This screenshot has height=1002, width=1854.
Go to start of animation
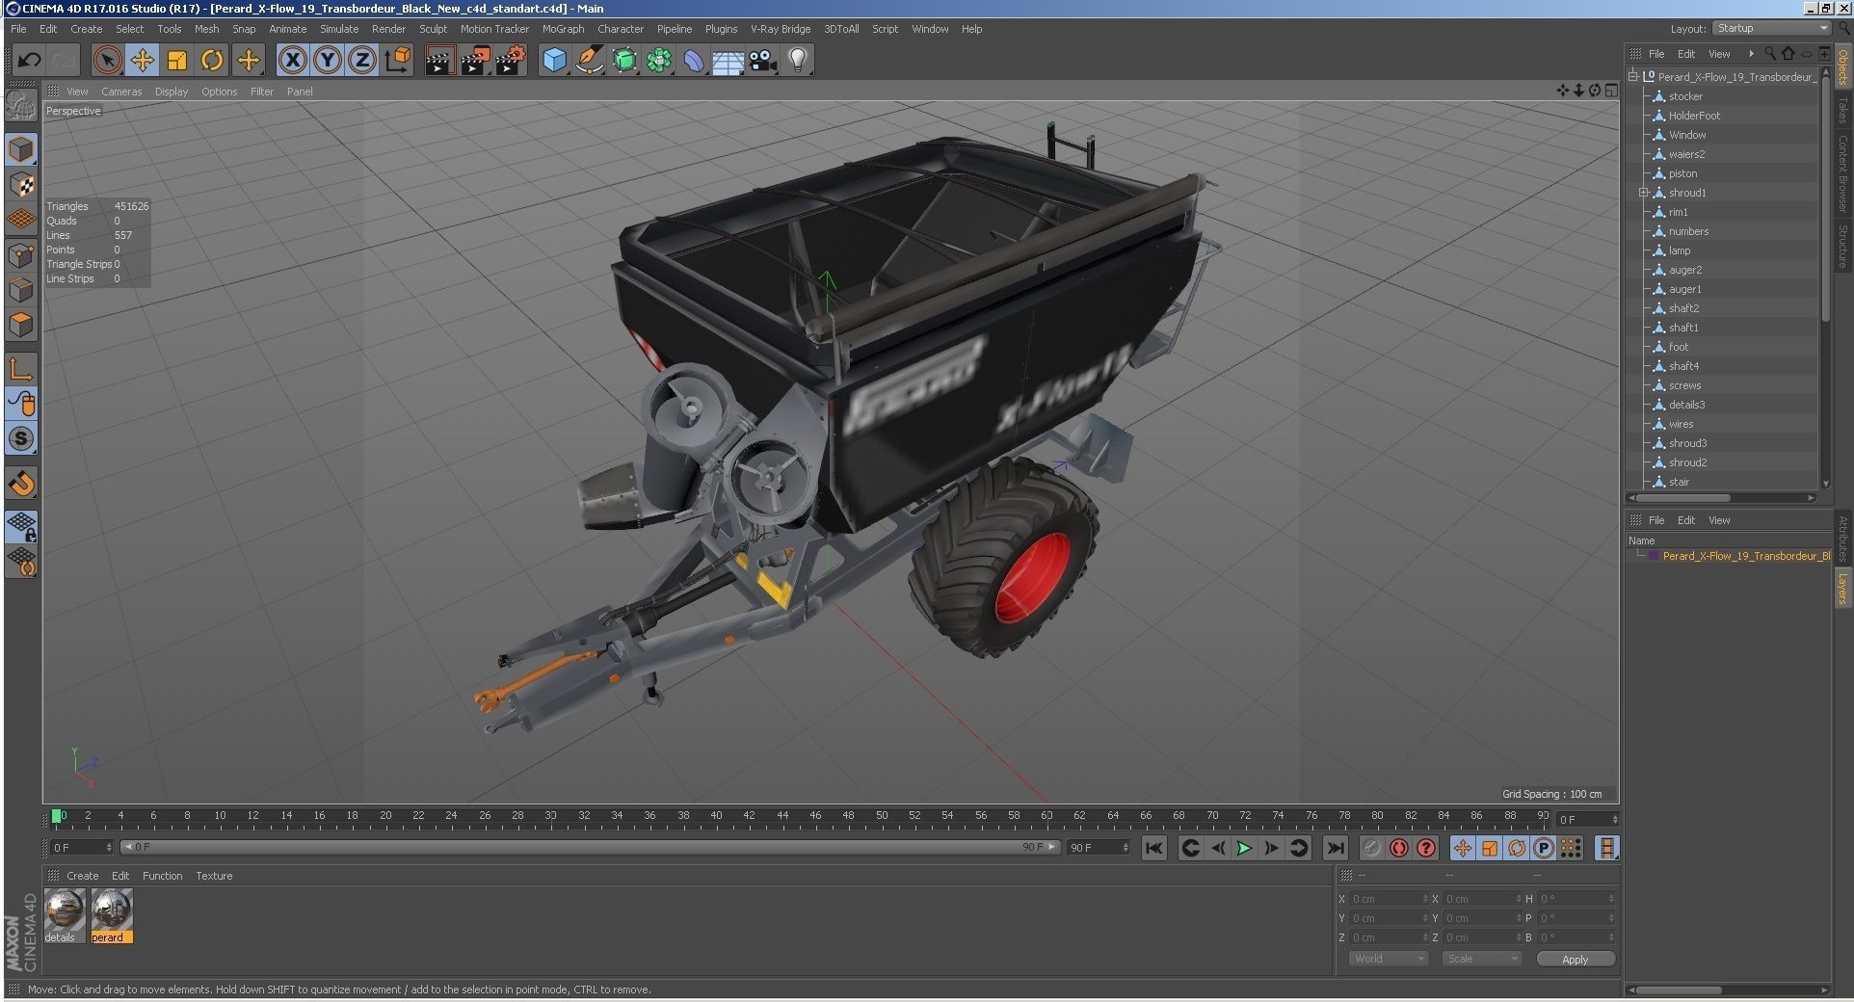click(x=1153, y=848)
